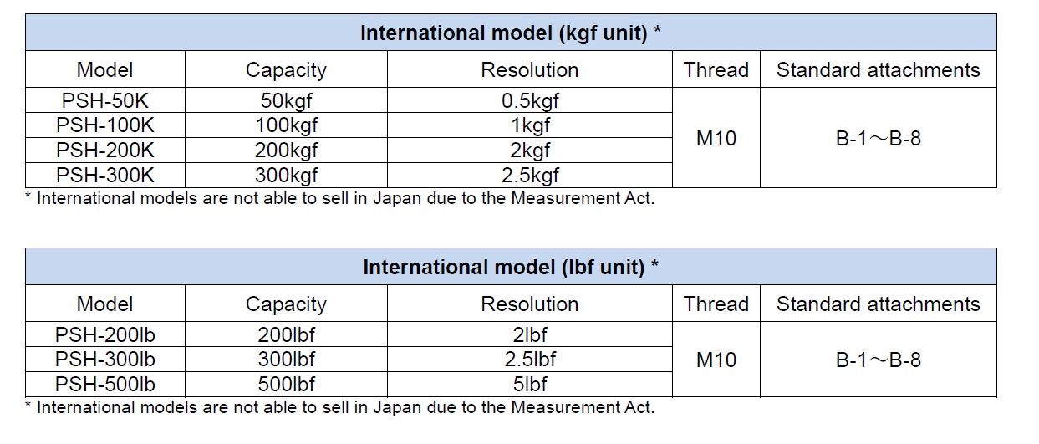Viewport: 1039px width, 444px height.
Task: Click the PSH-200K model name
Action: (x=105, y=151)
